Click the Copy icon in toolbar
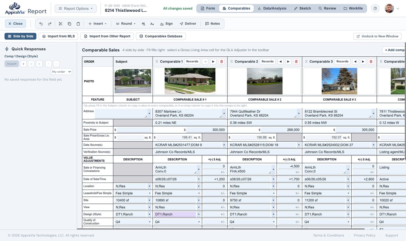 pos(69,24)
